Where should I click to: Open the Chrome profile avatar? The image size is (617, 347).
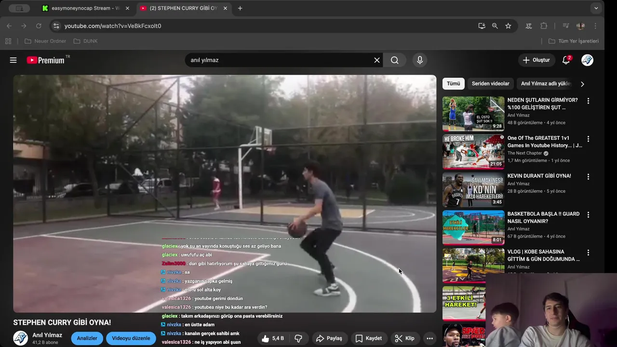pyautogui.click(x=580, y=26)
